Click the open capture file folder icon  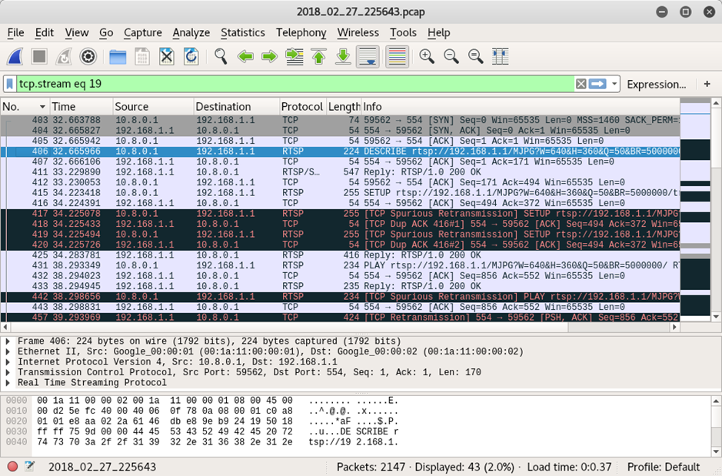118,56
